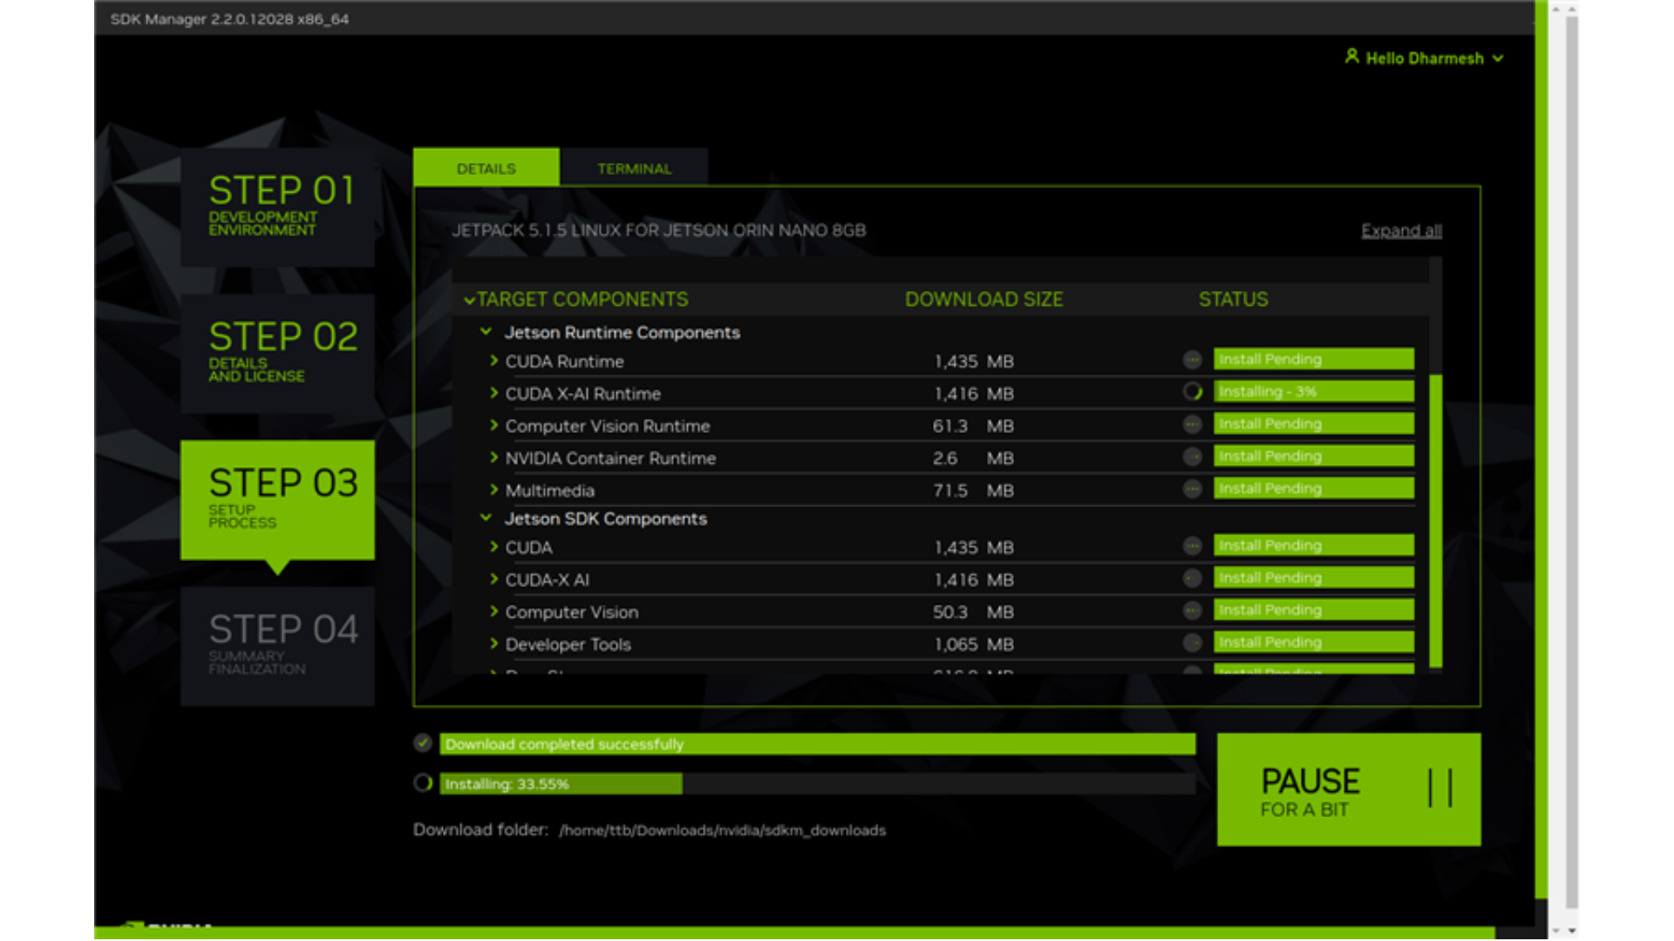Image resolution: width=1674 pixels, height=941 pixels.
Task: Click the components list vertical scrollbar
Action: (1435, 520)
